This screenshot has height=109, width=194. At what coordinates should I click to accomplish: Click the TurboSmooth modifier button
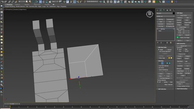coord(170,19)
